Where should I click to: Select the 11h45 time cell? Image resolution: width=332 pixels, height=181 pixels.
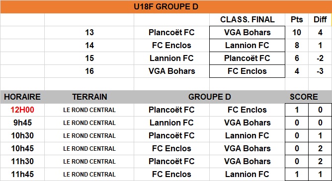(x=22, y=174)
